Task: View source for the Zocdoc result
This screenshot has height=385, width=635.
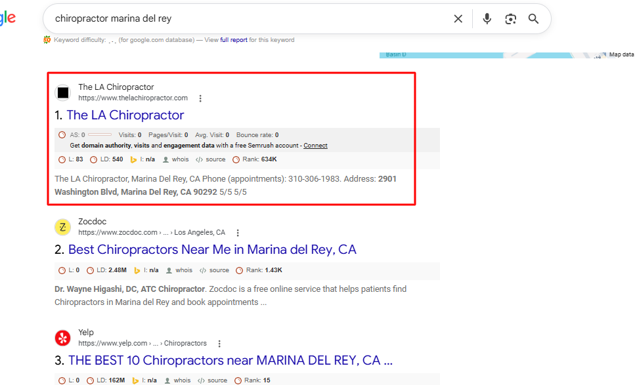Action: (214, 270)
